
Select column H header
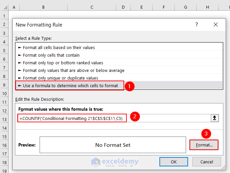pyautogui.click(x=207, y=7)
